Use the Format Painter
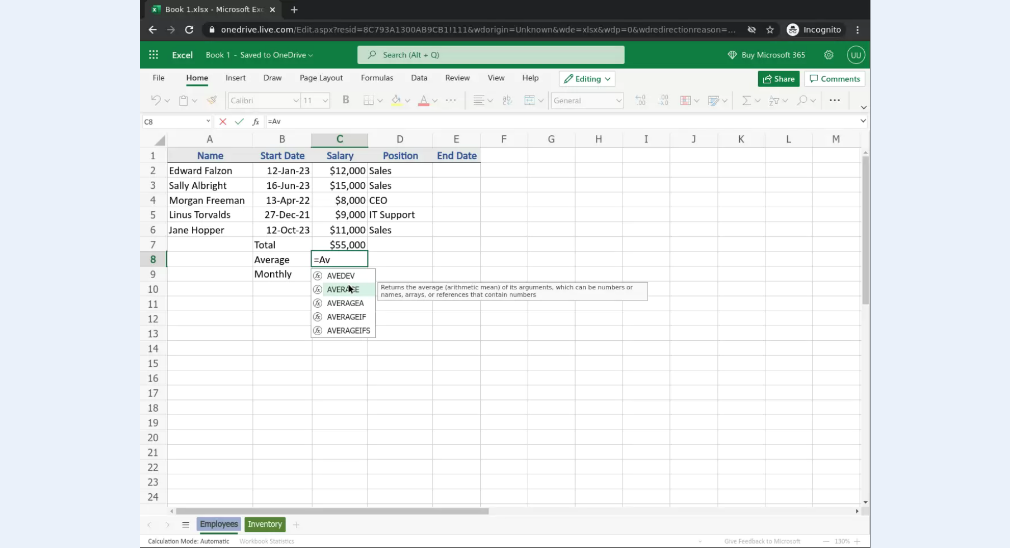The width and height of the screenshot is (1010, 548). point(211,100)
